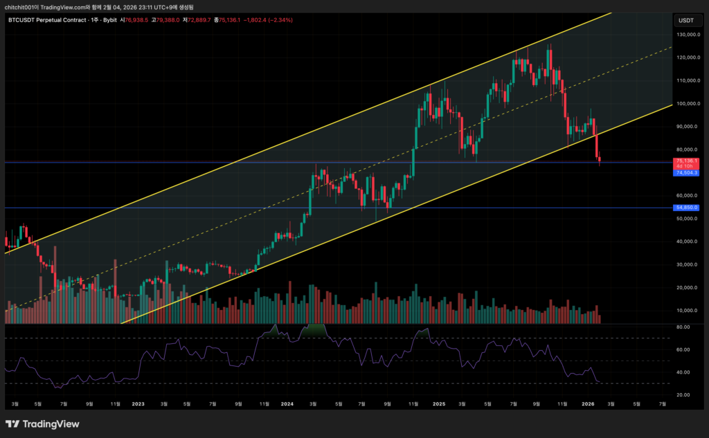Click the TradingView logo icon

pos(12,424)
